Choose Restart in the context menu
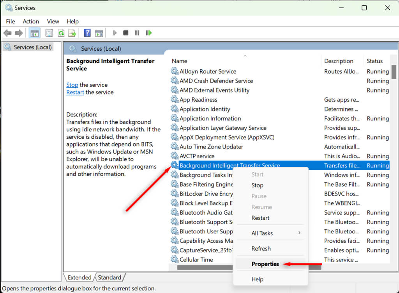Viewport: 399px width, 293px height. (x=260, y=218)
